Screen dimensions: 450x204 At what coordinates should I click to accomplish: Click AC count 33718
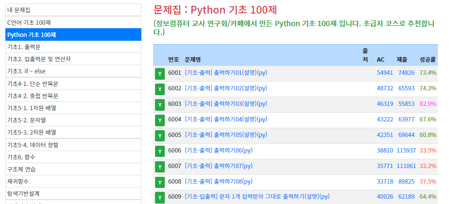(385, 181)
